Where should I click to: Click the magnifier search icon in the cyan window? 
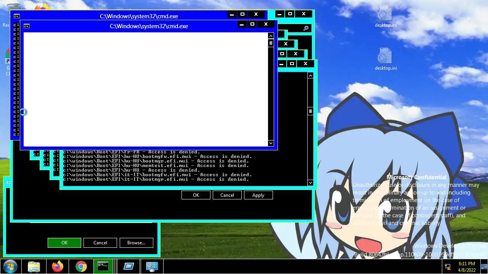306,29
